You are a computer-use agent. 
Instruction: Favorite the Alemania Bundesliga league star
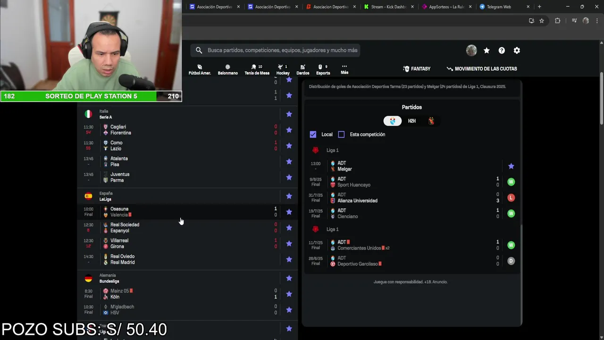tap(289, 278)
